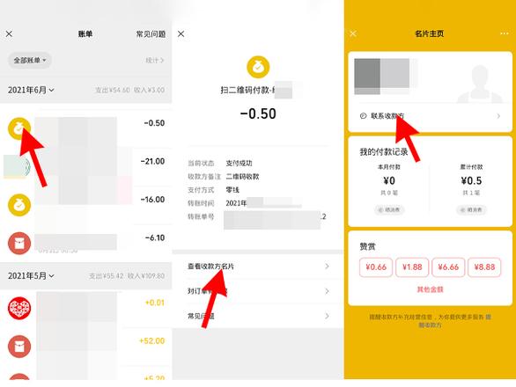This screenshot has height=387, width=516.
Task: Select 支付成功 status text
Action: pos(239,163)
